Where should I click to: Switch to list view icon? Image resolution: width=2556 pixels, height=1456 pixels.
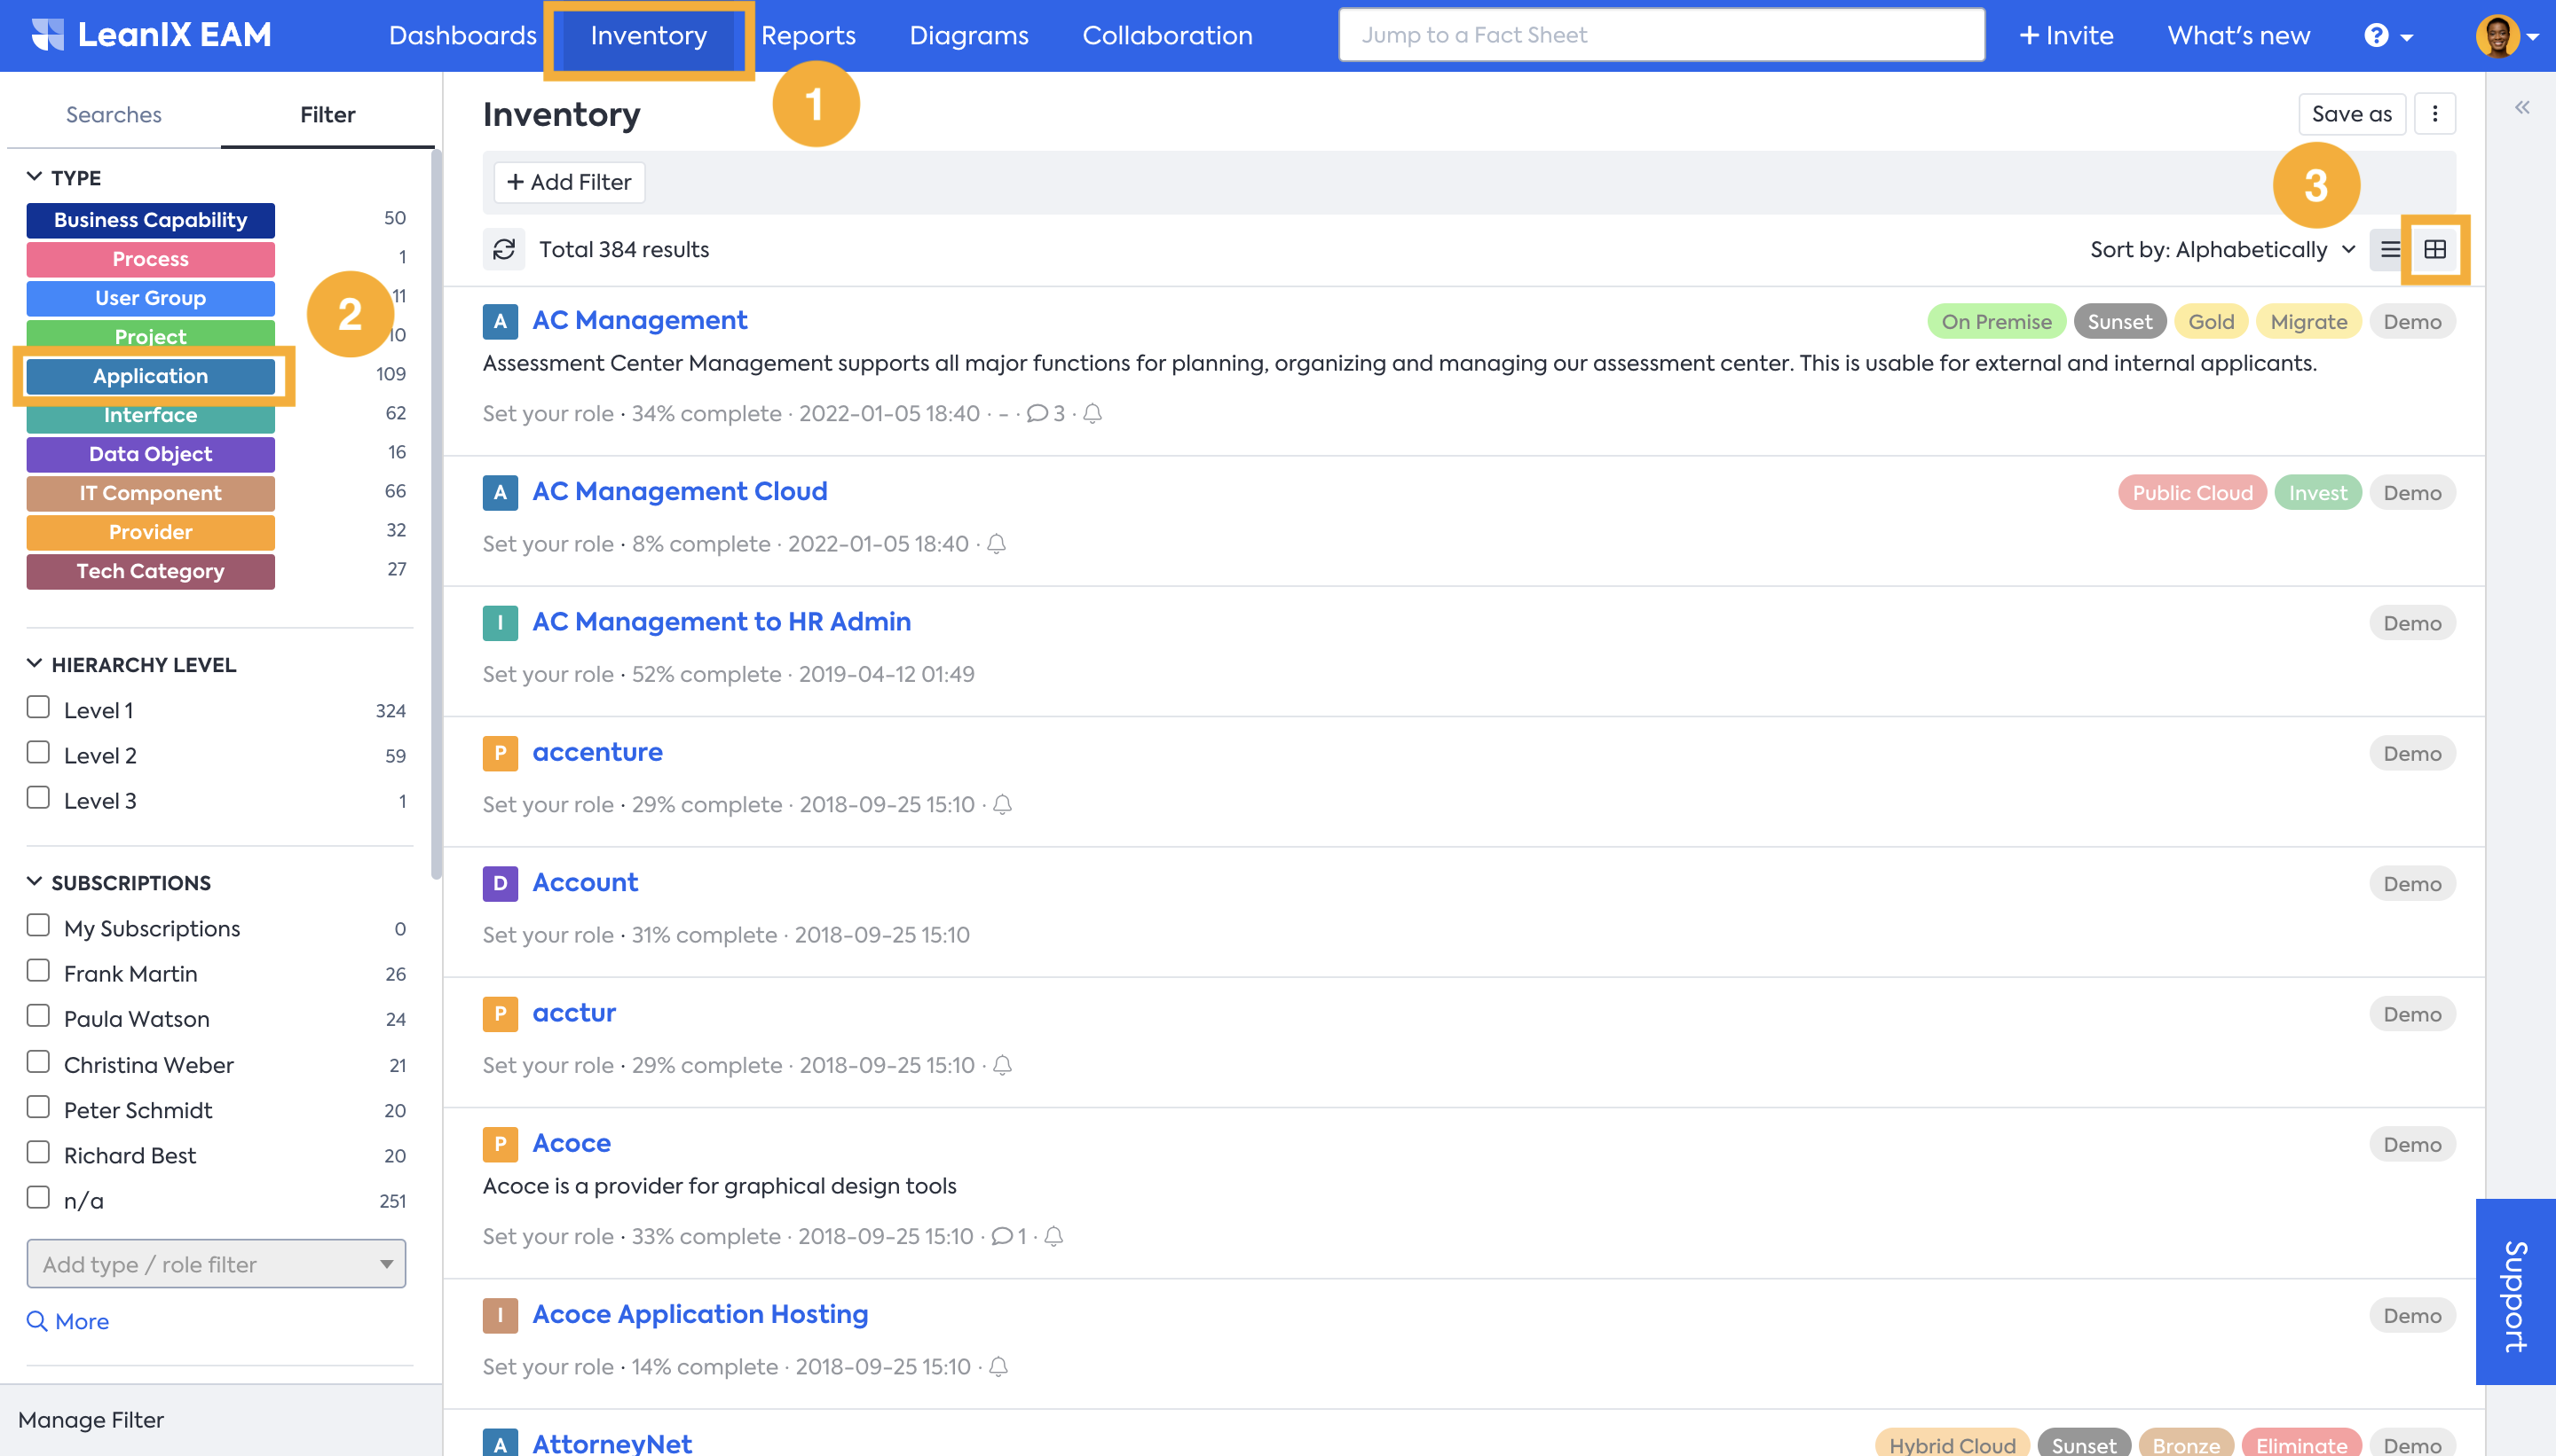[x=2390, y=249]
